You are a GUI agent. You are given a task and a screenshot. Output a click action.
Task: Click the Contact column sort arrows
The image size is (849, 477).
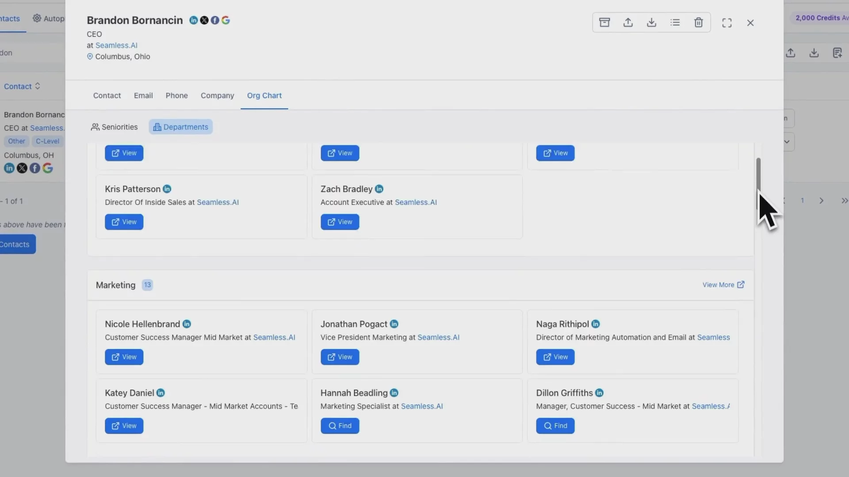(x=38, y=86)
